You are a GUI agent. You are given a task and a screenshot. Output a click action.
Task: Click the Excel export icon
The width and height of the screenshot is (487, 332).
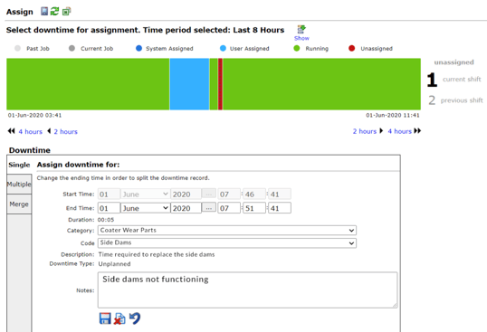(x=66, y=12)
